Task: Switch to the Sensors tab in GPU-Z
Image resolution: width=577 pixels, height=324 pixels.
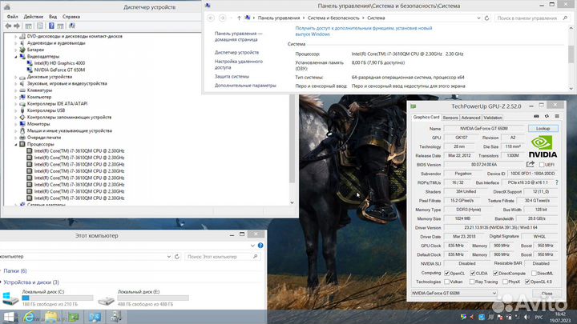Action: (450, 118)
